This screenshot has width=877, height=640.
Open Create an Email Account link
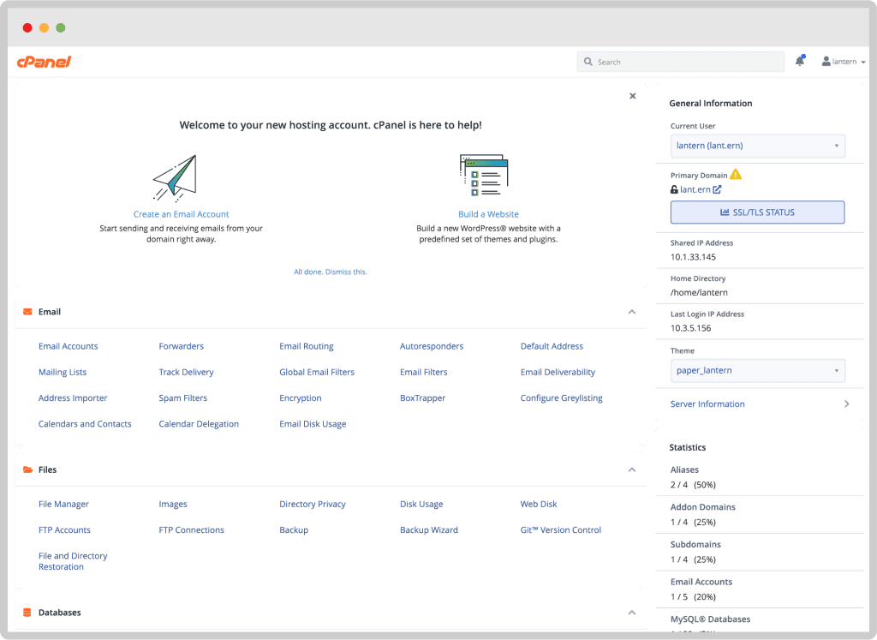(x=182, y=214)
